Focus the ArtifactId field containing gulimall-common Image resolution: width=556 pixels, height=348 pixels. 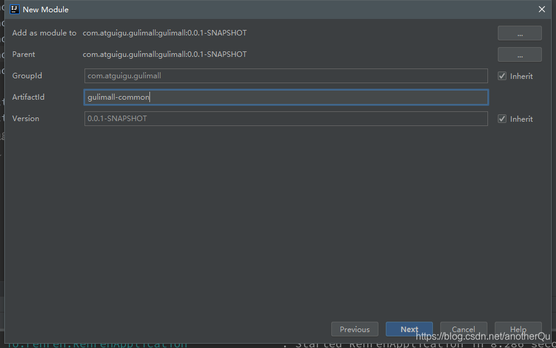(286, 97)
